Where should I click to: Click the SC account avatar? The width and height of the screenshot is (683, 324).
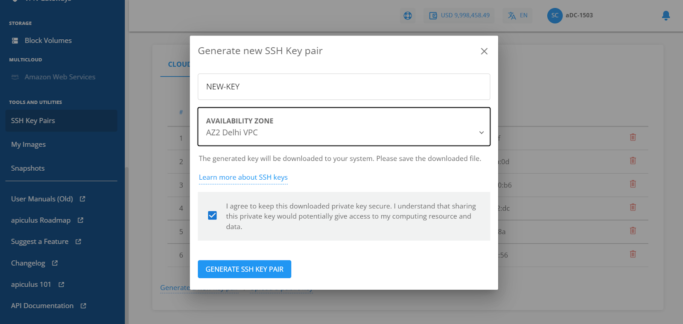[x=554, y=15]
